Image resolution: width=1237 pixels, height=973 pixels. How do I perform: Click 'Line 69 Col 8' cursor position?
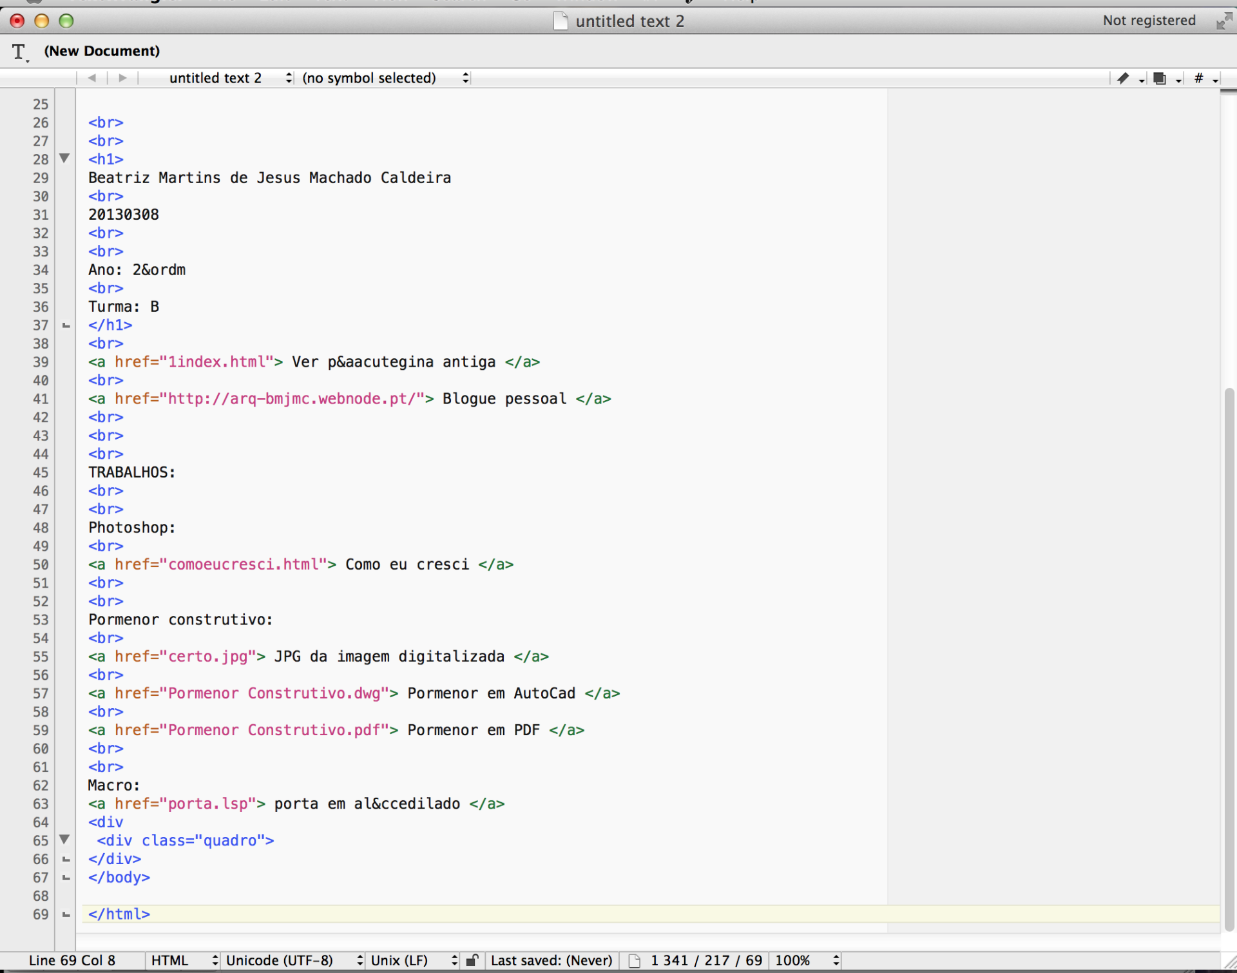(72, 960)
